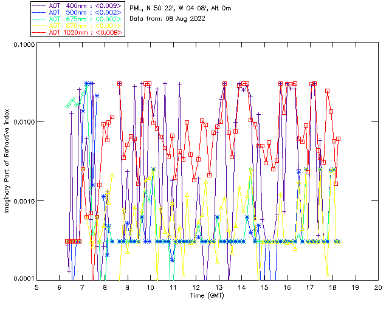
Task: Click the AOT 675nm legend entry
Action: pos(77,19)
